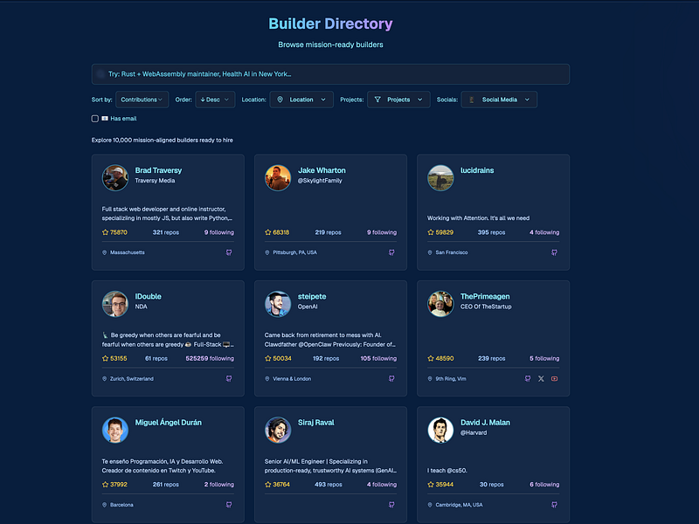Open steipete profile name link

coord(312,296)
